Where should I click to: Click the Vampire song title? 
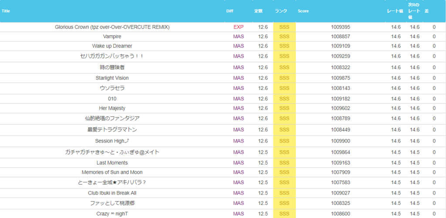[x=112, y=36]
